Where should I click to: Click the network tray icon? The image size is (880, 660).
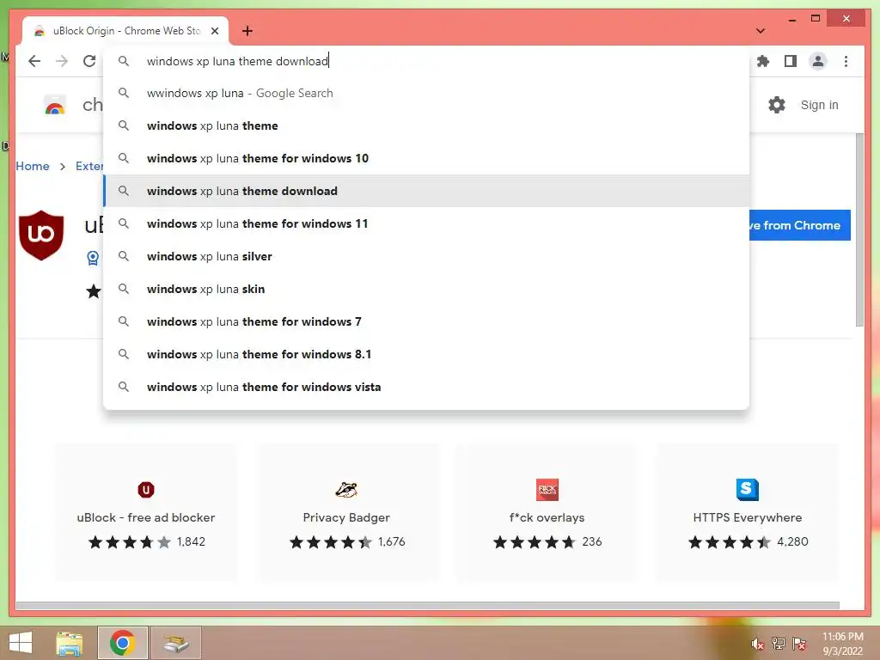(779, 643)
